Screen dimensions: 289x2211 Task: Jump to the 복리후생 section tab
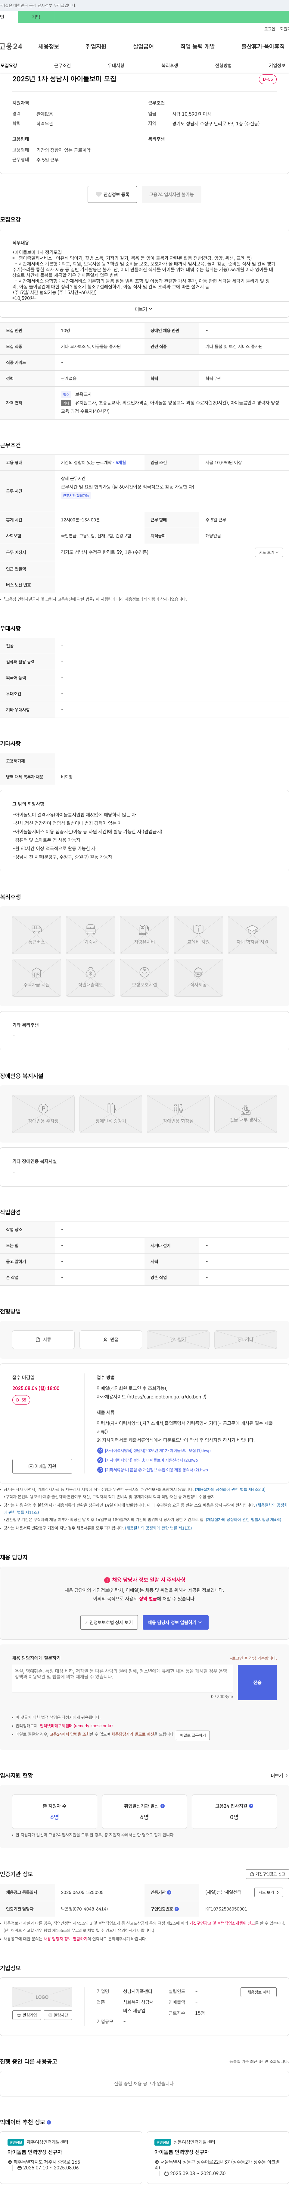(x=170, y=65)
